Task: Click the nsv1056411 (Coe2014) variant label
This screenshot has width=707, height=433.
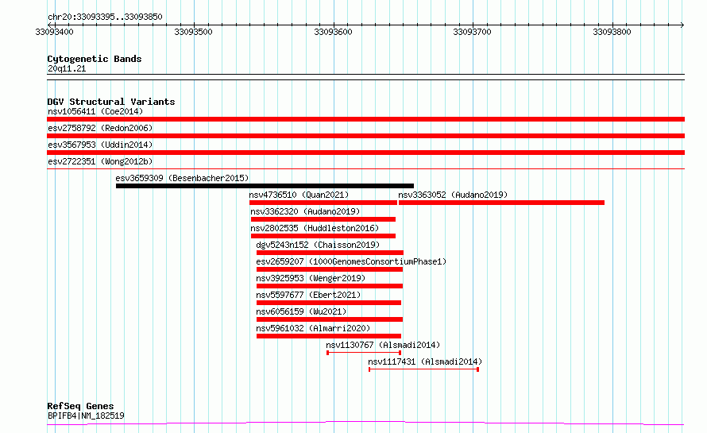Action: [x=95, y=111]
